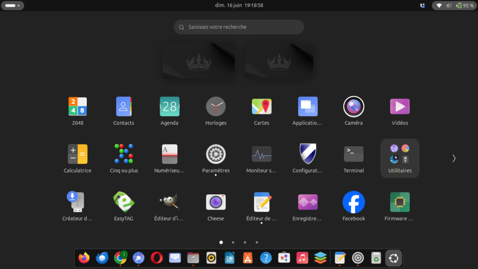Switch to fourth app page dot
This screenshot has height=269, width=478.
[257, 242]
